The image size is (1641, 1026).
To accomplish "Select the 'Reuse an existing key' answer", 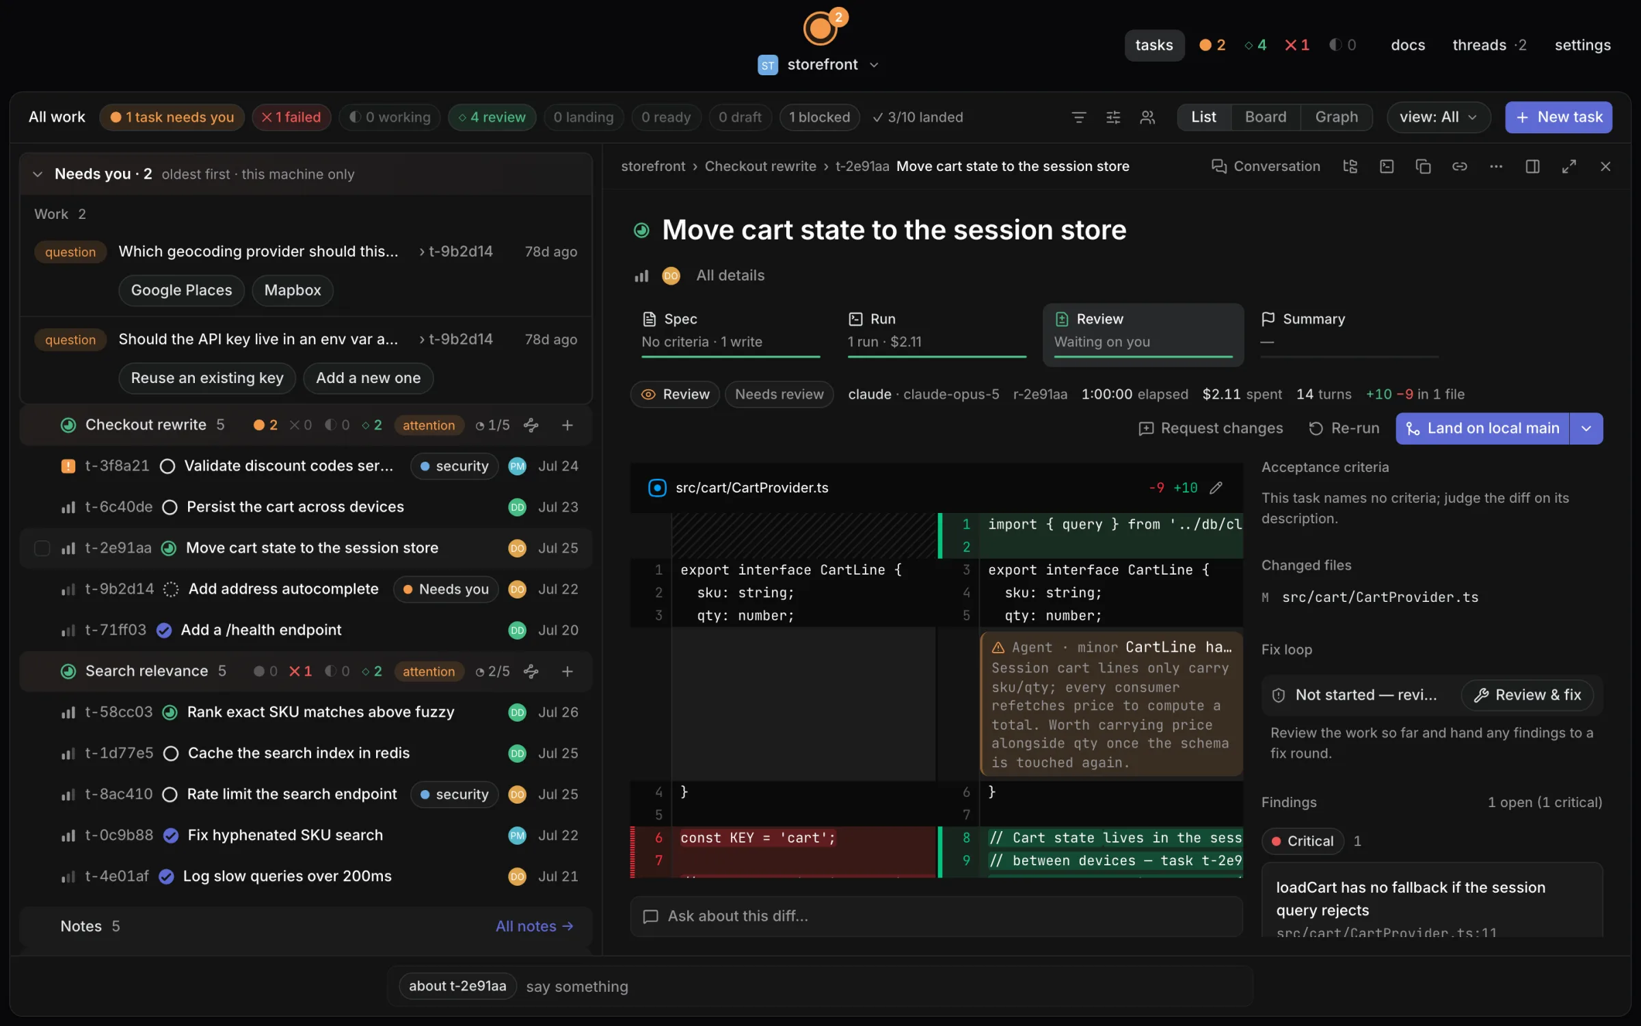I will [x=207, y=378].
